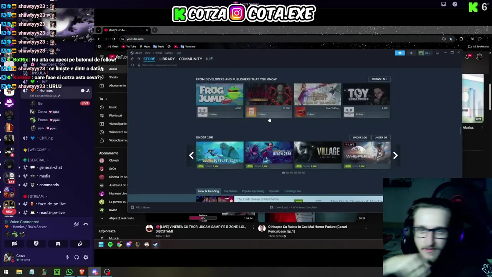Disconnect from Discord voice call
The image size is (492, 277).
point(86,224)
